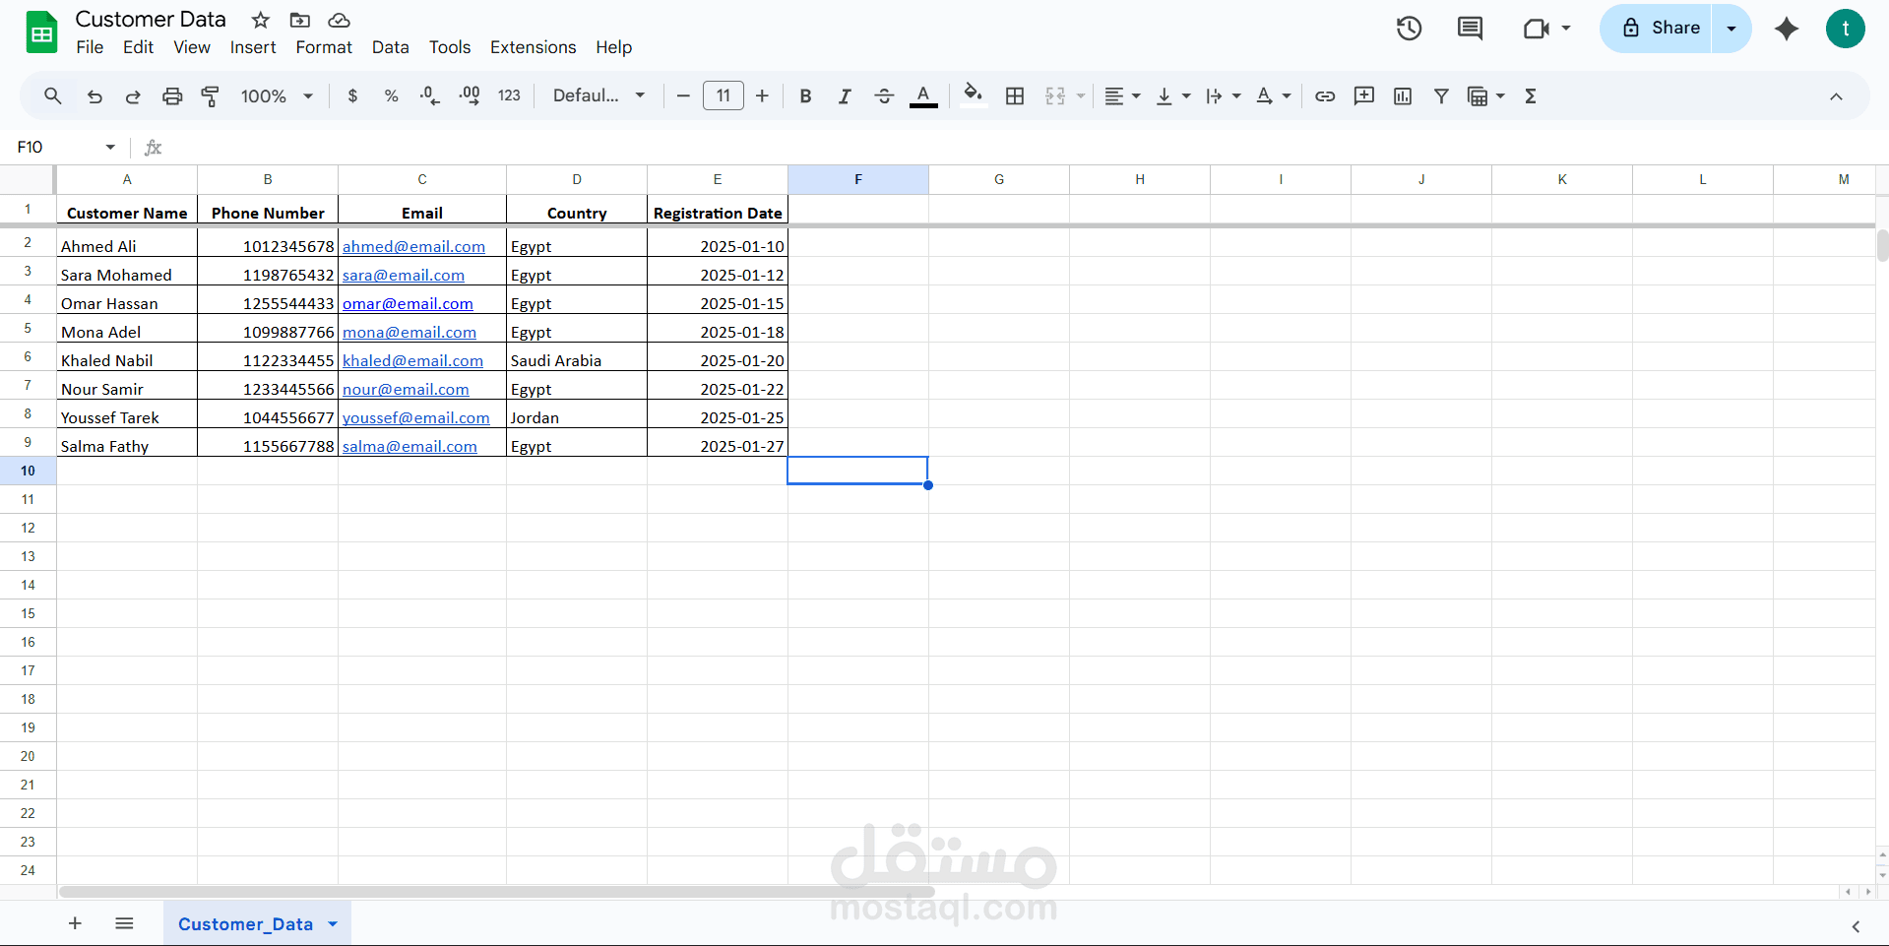This screenshot has height=946, width=1889.
Task: Open the zoom level dropdown
Action: click(x=276, y=95)
